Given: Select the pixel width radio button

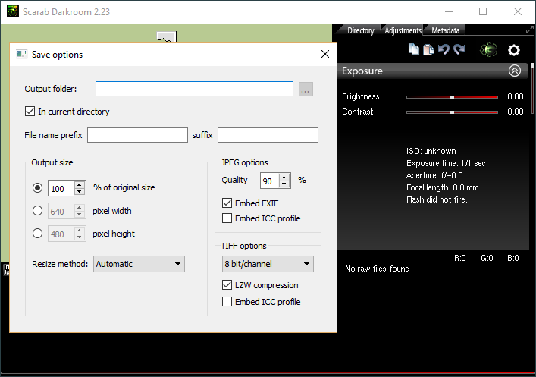Looking at the screenshot, I should click(37, 211).
